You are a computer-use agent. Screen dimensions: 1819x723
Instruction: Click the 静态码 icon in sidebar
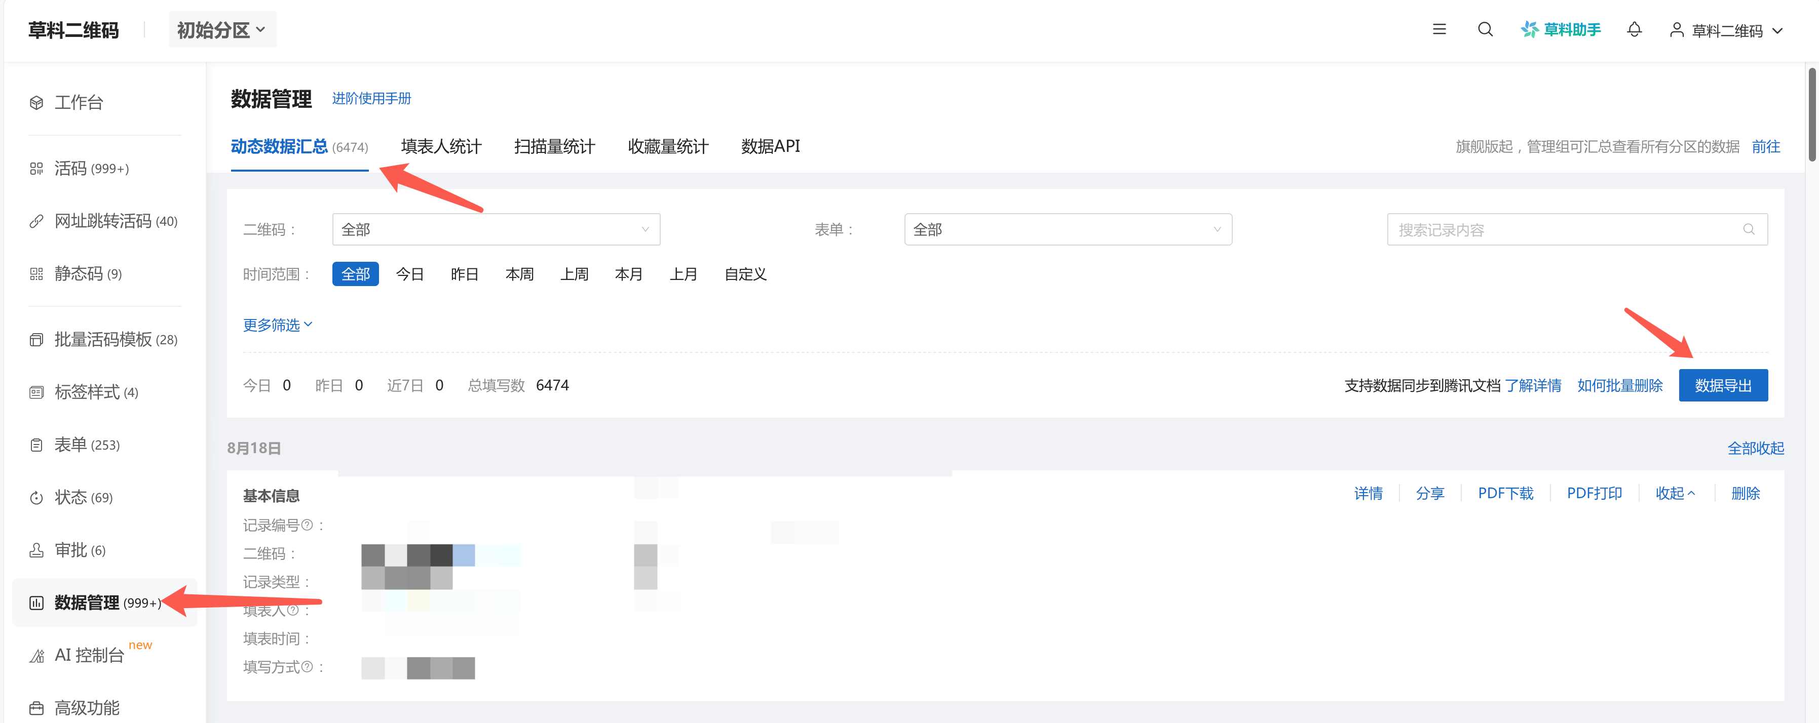click(x=36, y=274)
